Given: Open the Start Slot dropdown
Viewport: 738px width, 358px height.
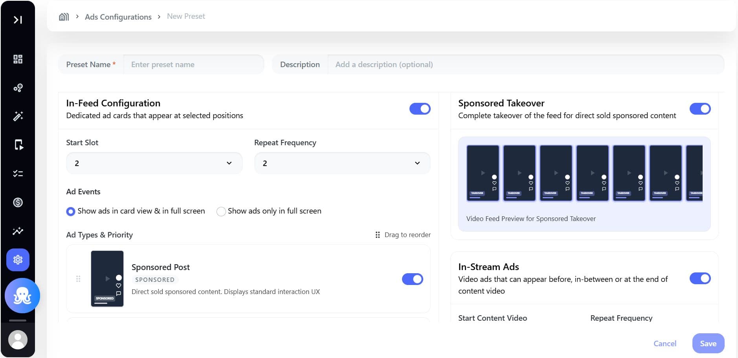Looking at the screenshot, I should (154, 163).
